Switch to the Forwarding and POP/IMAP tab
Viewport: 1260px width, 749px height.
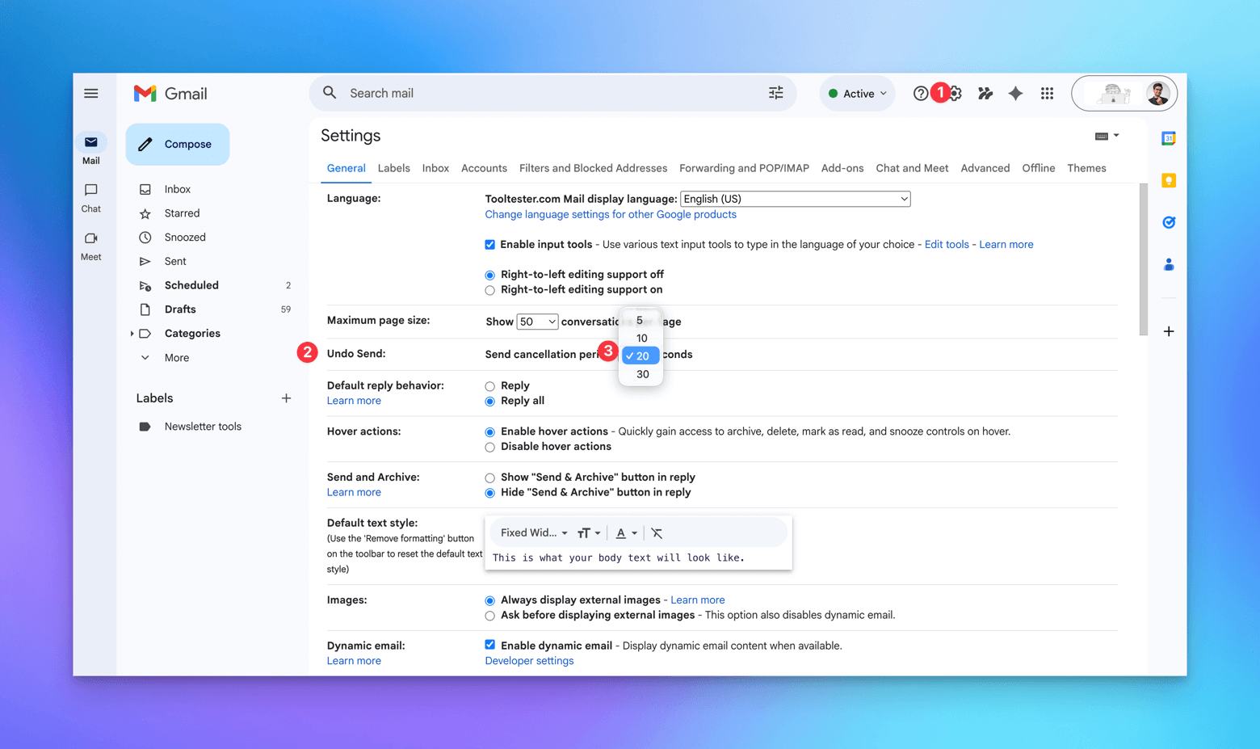click(x=743, y=168)
